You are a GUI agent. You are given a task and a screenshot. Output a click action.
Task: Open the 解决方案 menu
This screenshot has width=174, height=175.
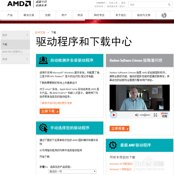[29, 15]
